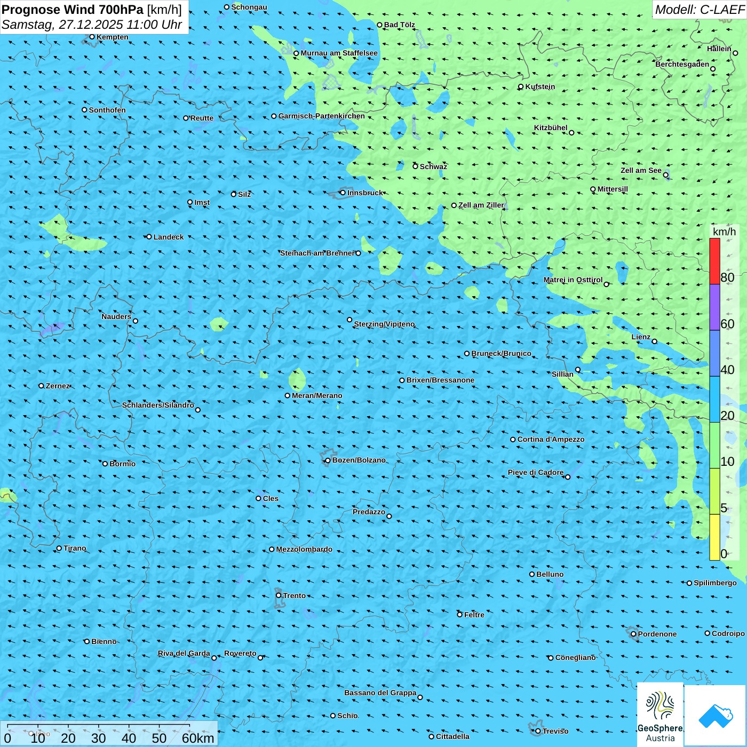The width and height of the screenshot is (747, 747).
Task: Click the Innsbruck city marker
Action: point(343,193)
